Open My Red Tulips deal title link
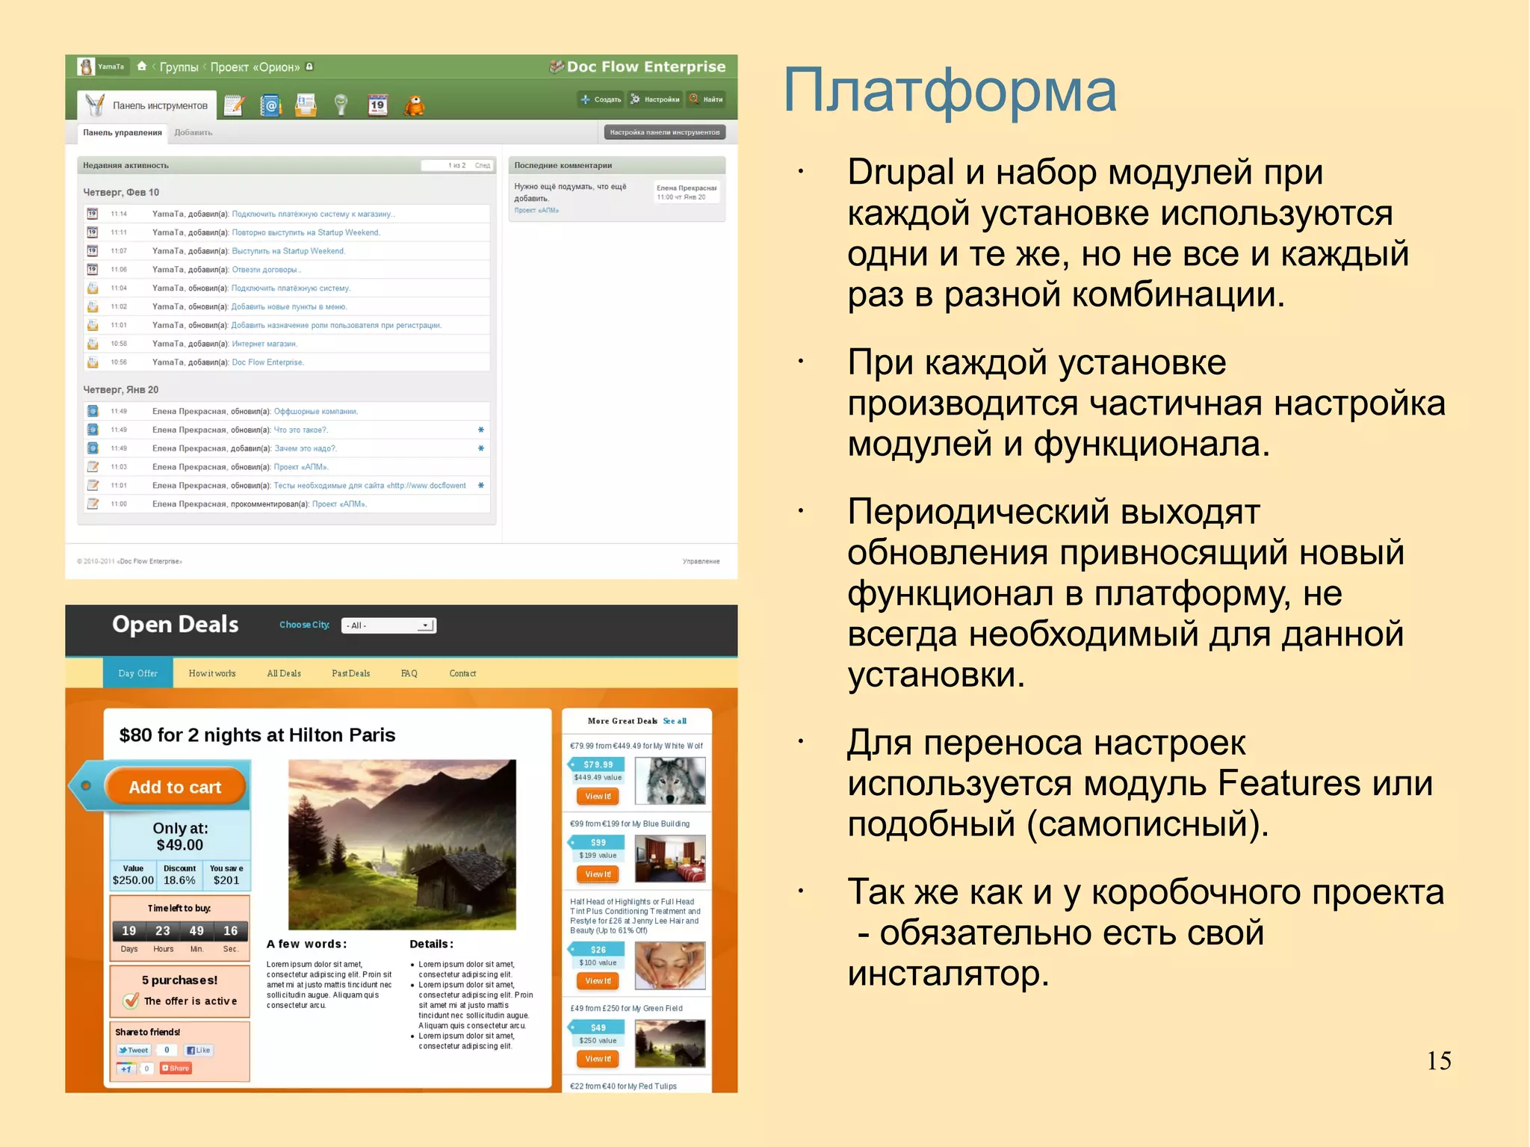Image resolution: width=1530 pixels, height=1147 pixels. [x=623, y=1086]
